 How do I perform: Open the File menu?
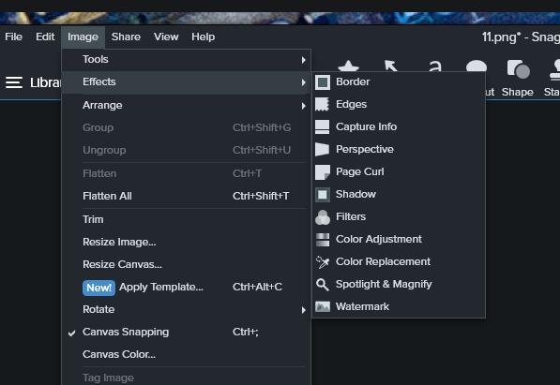coord(13,37)
